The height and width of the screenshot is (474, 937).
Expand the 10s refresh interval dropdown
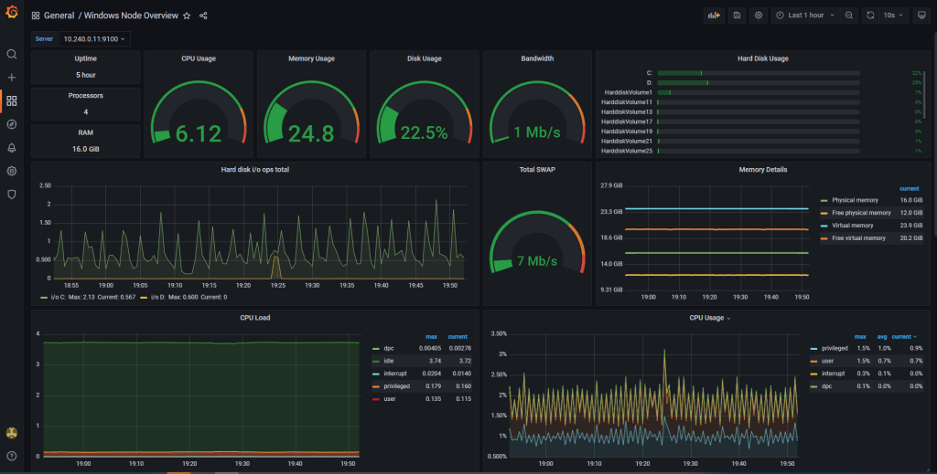[894, 16]
